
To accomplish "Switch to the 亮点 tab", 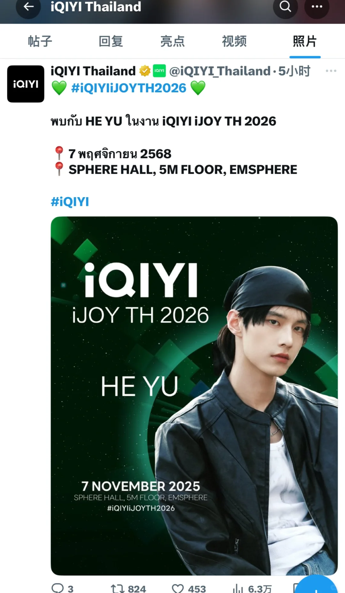I will pyautogui.click(x=172, y=41).
